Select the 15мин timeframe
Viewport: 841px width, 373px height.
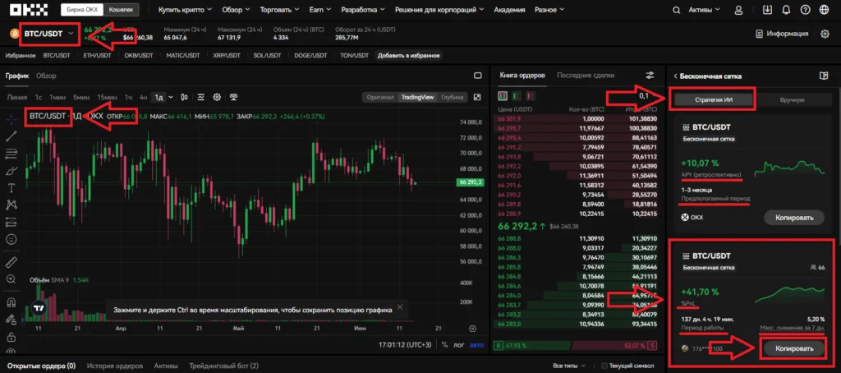(108, 97)
